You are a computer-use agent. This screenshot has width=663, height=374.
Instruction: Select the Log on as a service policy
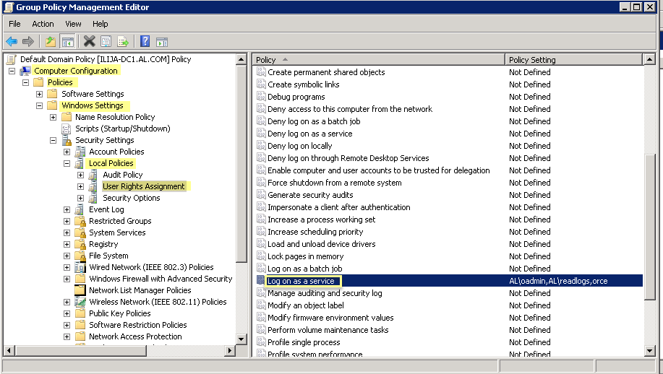point(301,281)
